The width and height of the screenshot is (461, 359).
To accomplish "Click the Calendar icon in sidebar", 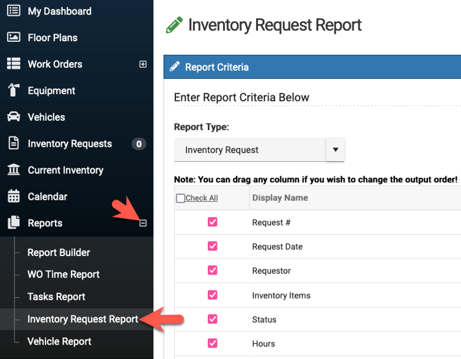I will tap(14, 197).
